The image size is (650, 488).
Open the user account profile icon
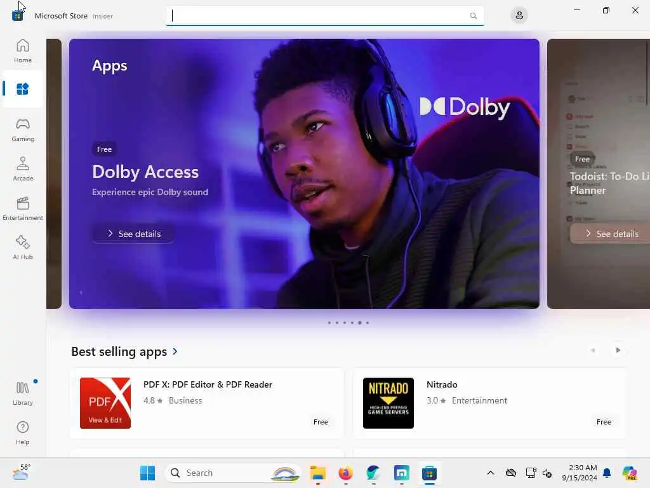tap(519, 16)
